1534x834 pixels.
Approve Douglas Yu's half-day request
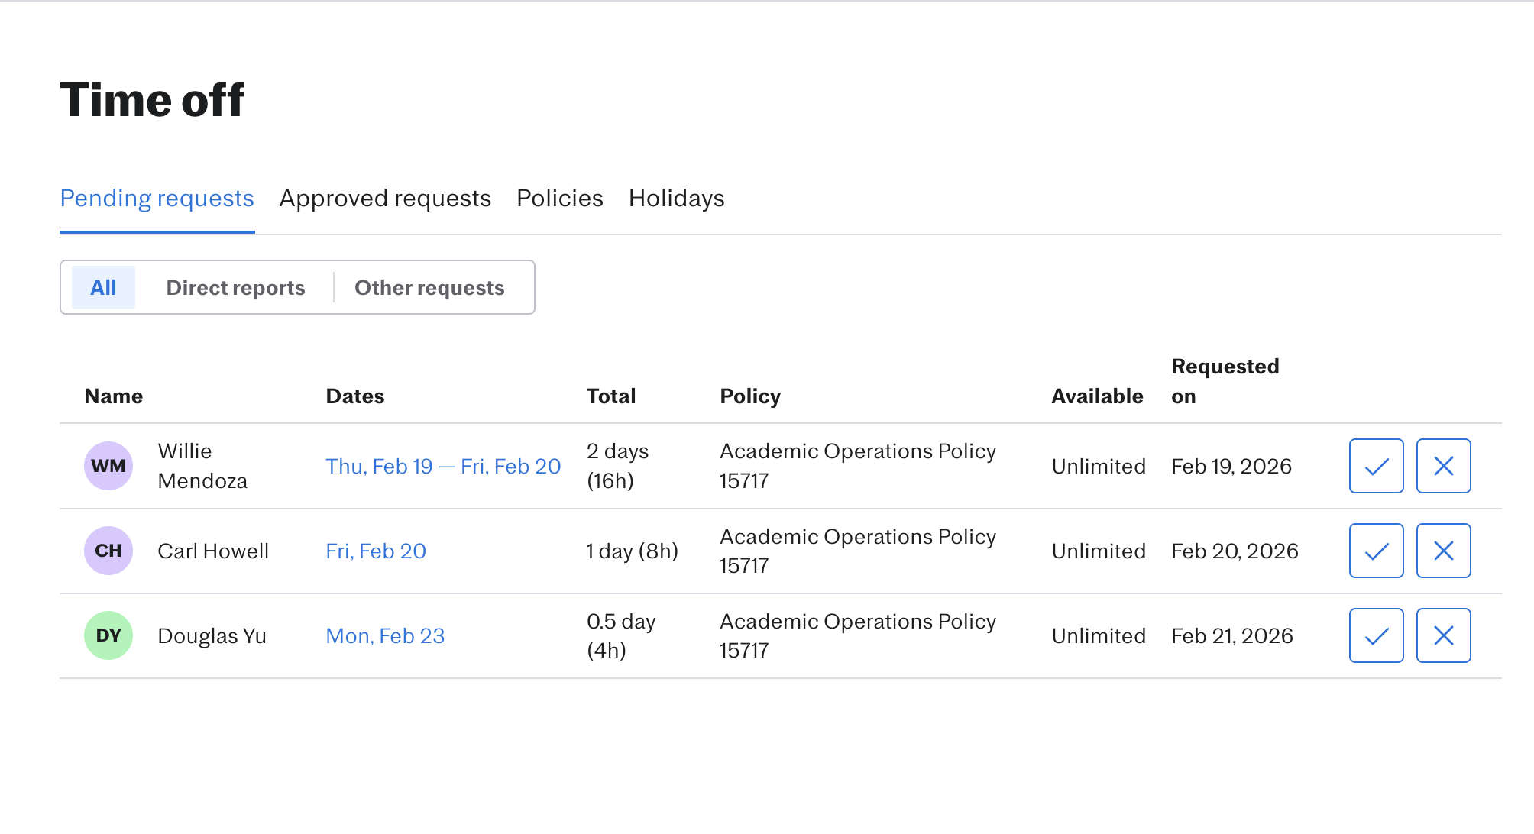point(1376,635)
